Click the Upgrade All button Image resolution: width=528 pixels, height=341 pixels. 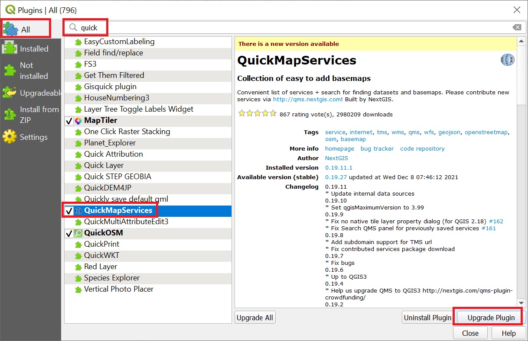[x=255, y=318]
